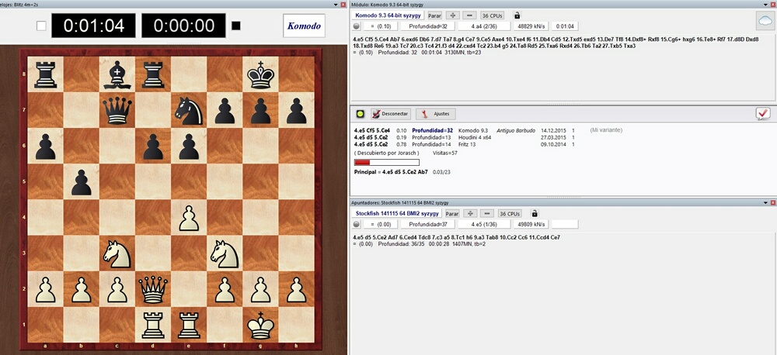Click the Visitas=57 text
Viewport: 777px width, 355px height.
[x=444, y=153]
